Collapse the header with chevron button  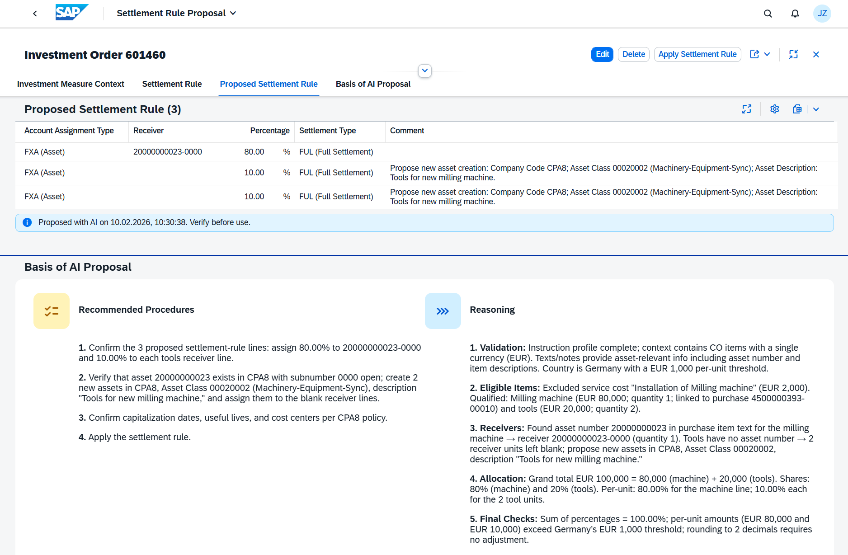tap(424, 71)
